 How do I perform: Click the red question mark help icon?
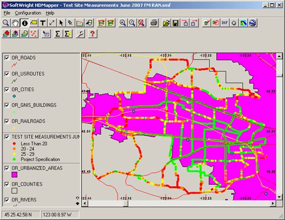point(93,34)
